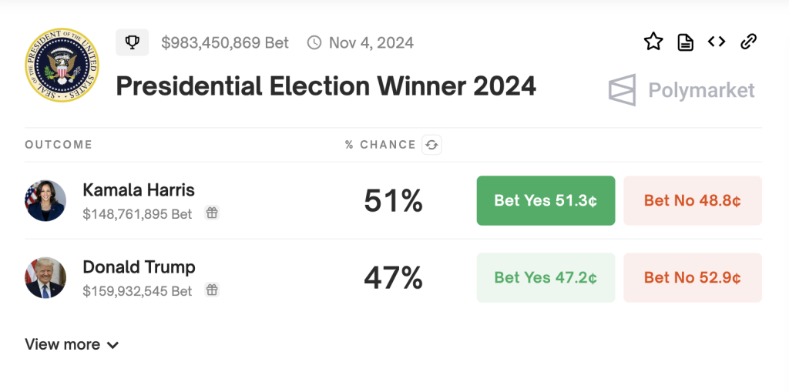Click gift icon under Donald Trump
The width and height of the screenshot is (789, 392).
click(x=212, y=290)
